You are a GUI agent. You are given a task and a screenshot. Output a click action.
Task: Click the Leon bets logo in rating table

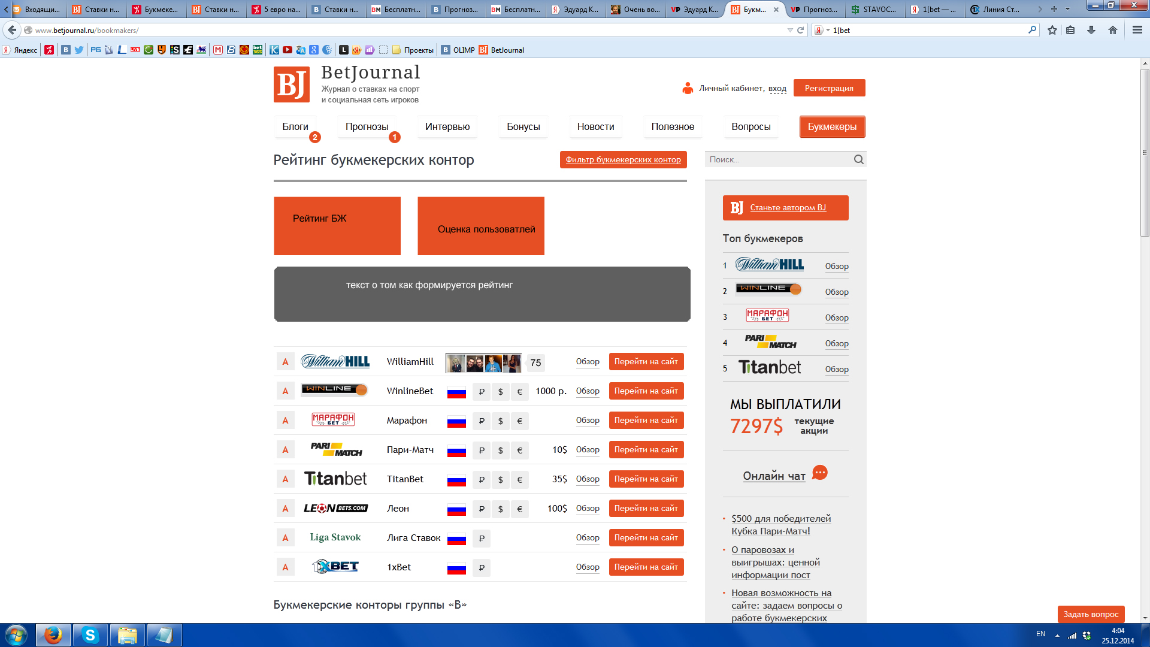pos(335,508)
